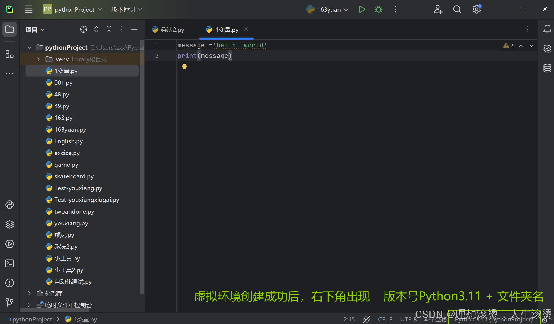
Task: Run the 163yuan configuration
Action: (x=362, y=9)
